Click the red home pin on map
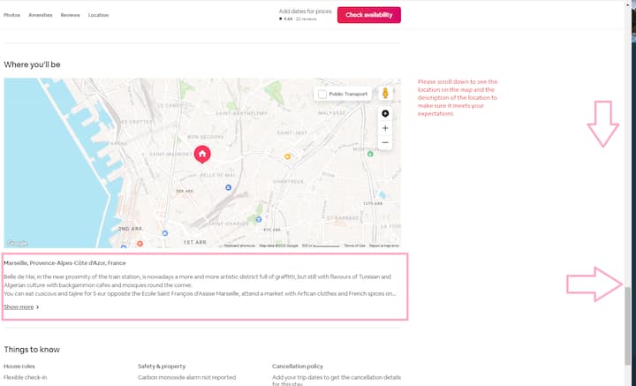Image resolution: width=636 pixels, height=386 pixels. (x=202, y=155)
